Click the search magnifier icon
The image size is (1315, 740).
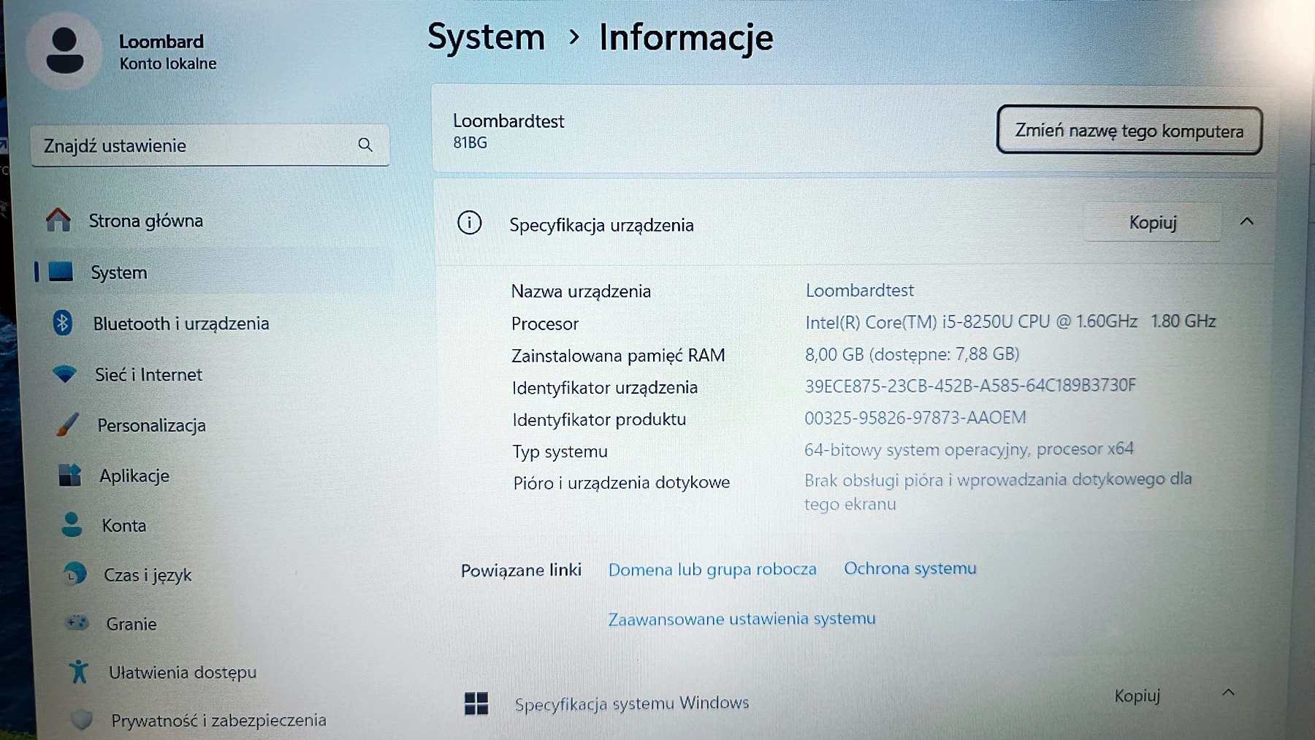[x=365, y=145]
